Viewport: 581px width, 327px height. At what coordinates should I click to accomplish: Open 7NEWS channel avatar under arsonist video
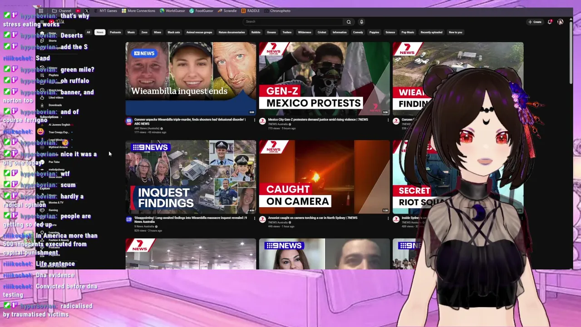262,219
